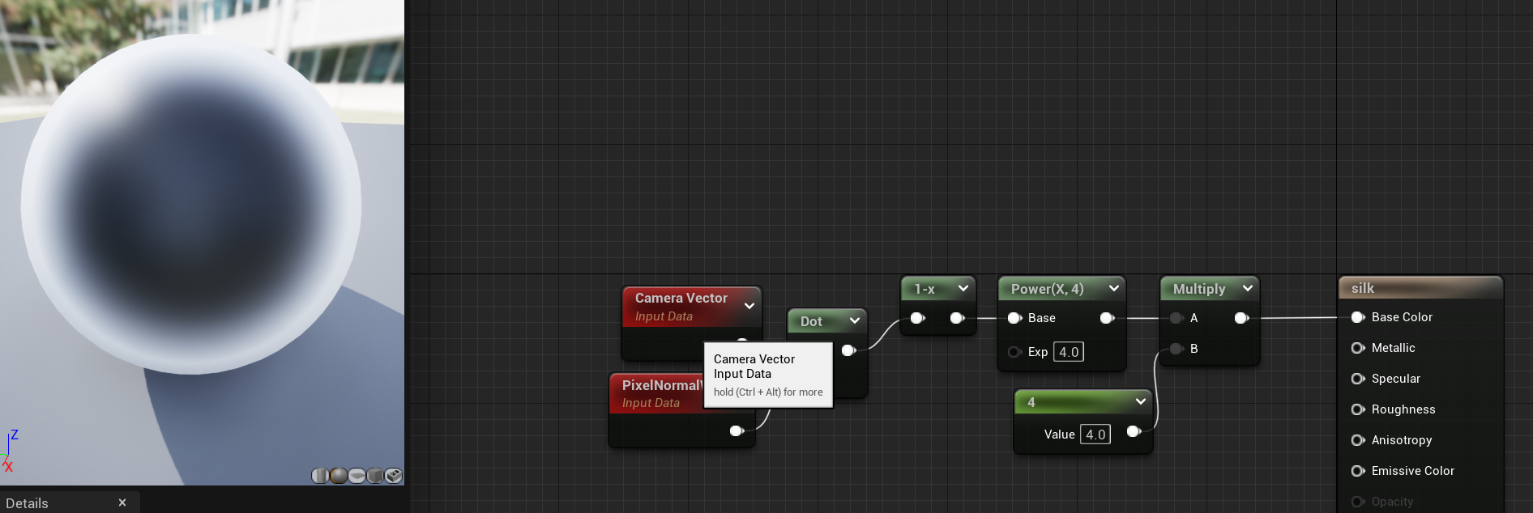Screen dimensions: 1533x513
Task: Select the Multiply node title
Action: pos(1199,289)
